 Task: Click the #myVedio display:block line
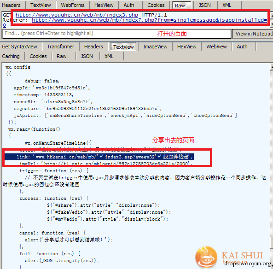click(107, 219)
